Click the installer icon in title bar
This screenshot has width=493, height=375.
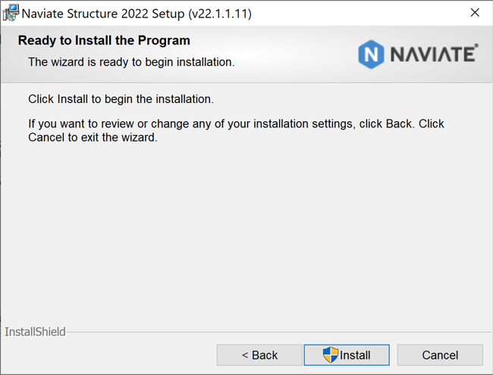pos(11,13)
